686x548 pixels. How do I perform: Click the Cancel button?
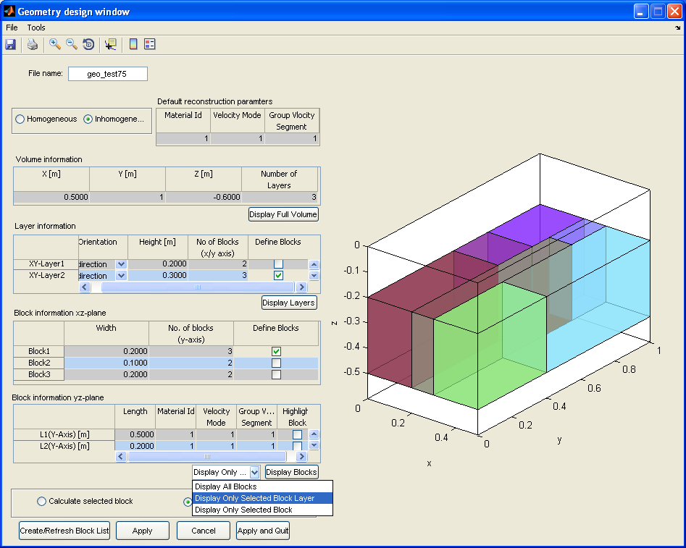pos(204,531)
